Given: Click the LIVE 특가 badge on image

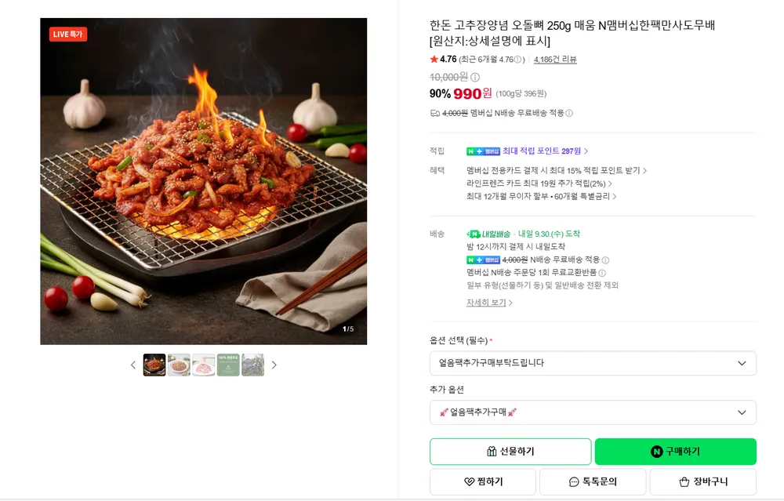Looking at the screenshot, I should (68, 34).
